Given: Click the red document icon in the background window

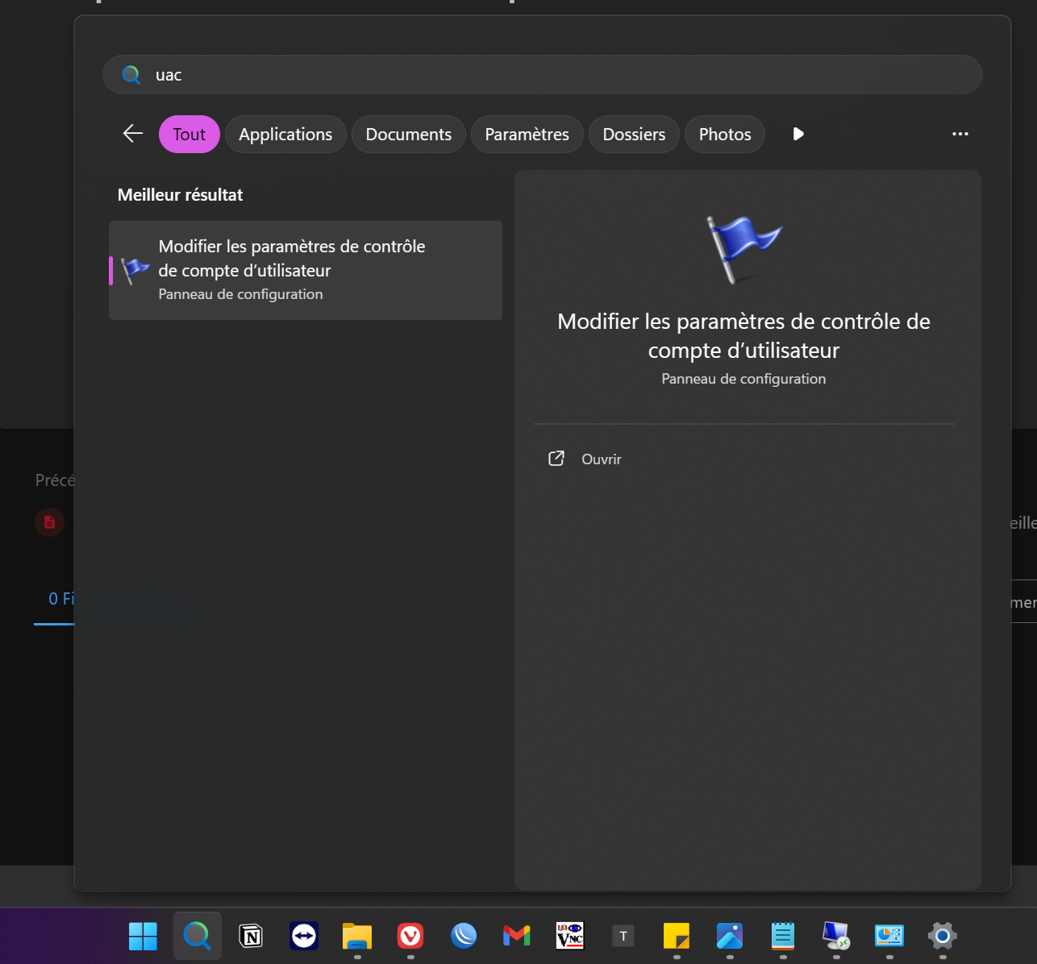Looking at the screenshot, I should [x=49, y=522].
